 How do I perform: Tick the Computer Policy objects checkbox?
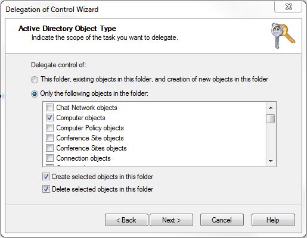pos(49,128)
